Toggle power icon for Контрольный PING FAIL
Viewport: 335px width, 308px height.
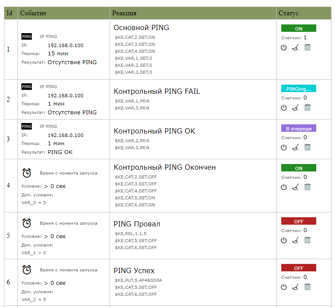(x=284, y=107)
